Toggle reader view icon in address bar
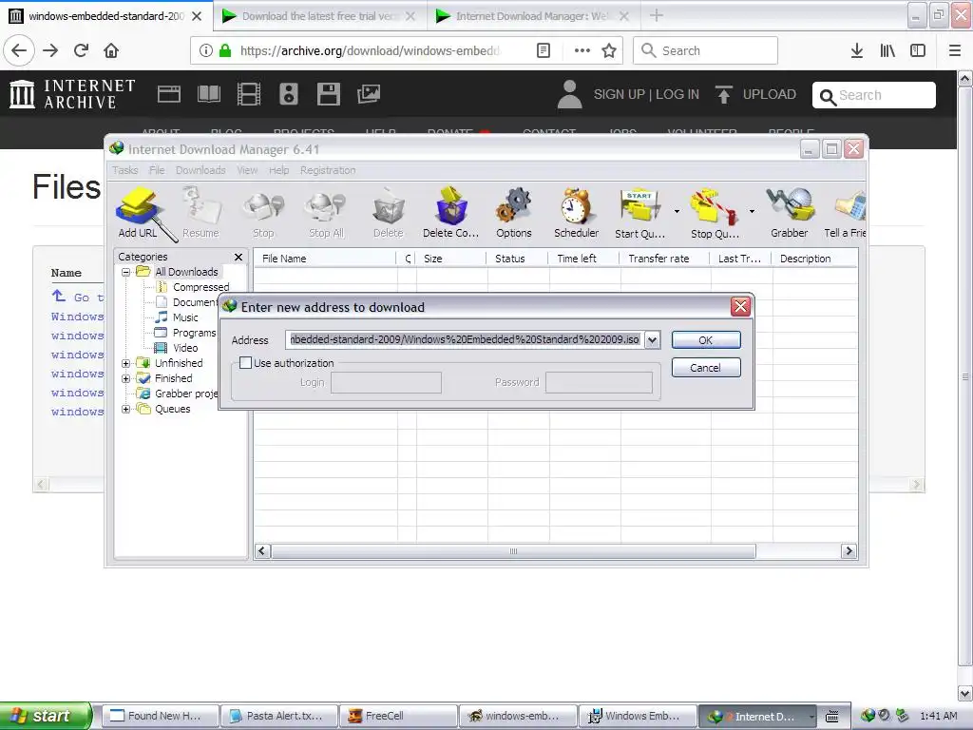973x730 pixels. click(x=543, y=51)
